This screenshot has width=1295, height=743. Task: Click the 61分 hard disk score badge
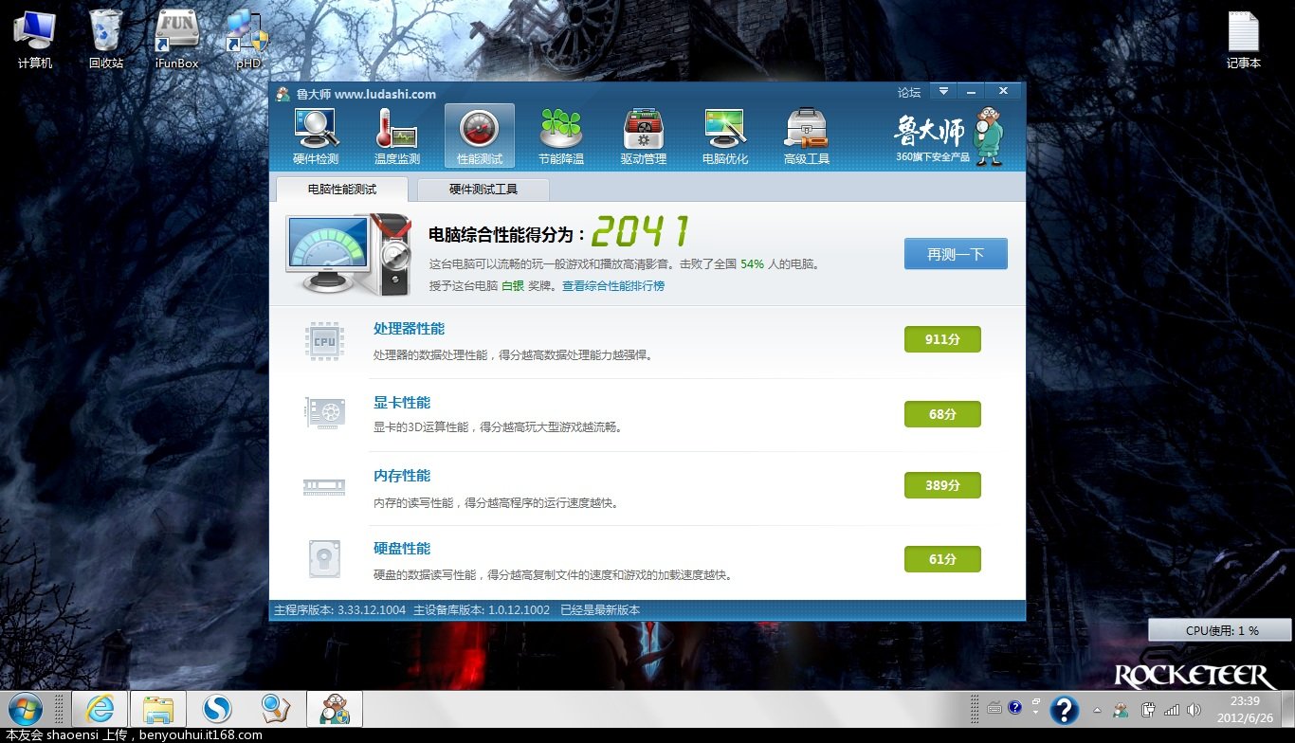pyautogui.click(x=942, y=559)
